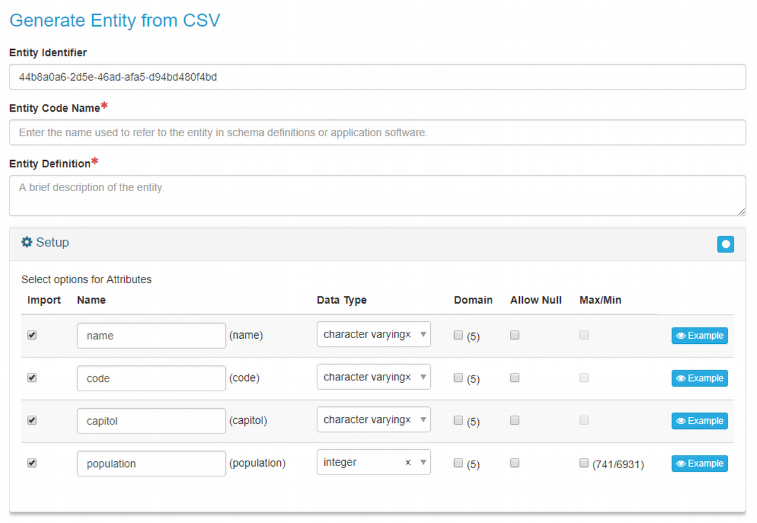The height and width of the screenshot is (523, 757).
Task: Show Example for the capitol attribute
Action: coord(700,421)
